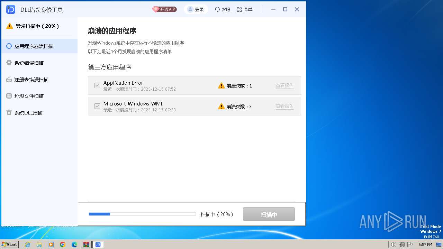Click the refresh icon for 应用程序崩溃扫描
The height and width of the screenshot is (249, 443).
click(x=9, y=46)
